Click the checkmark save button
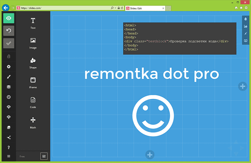The height and width of the screenshot is (163, 251). point(9,43)
